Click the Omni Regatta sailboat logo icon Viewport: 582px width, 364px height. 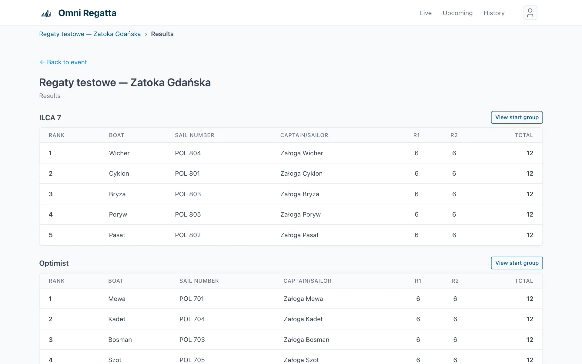[46, 13]
